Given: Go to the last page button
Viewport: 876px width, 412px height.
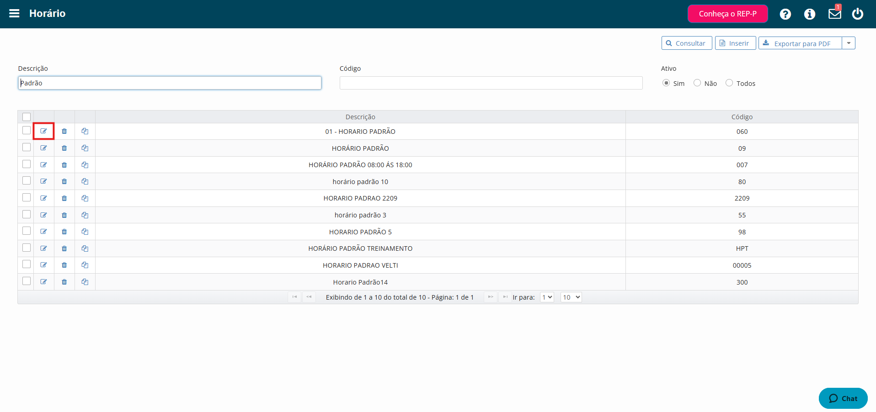Looking at the screenshot, I should (x=505, y=297).
